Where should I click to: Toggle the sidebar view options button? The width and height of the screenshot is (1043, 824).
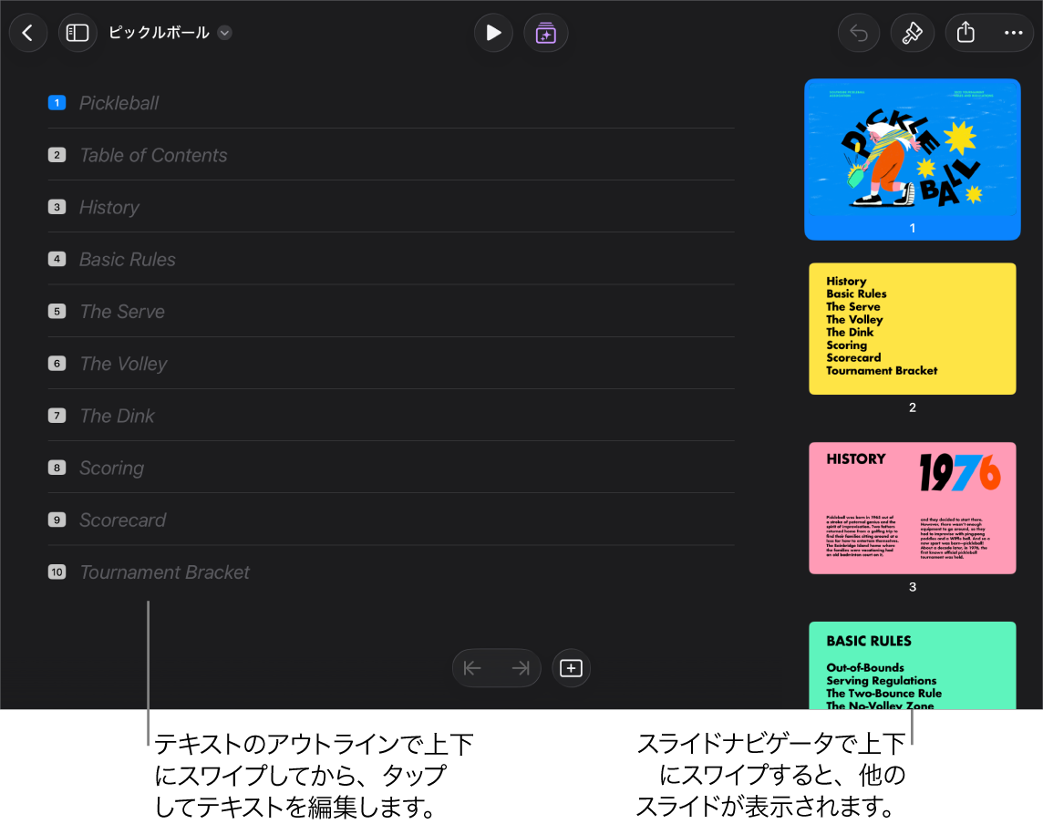77,33
